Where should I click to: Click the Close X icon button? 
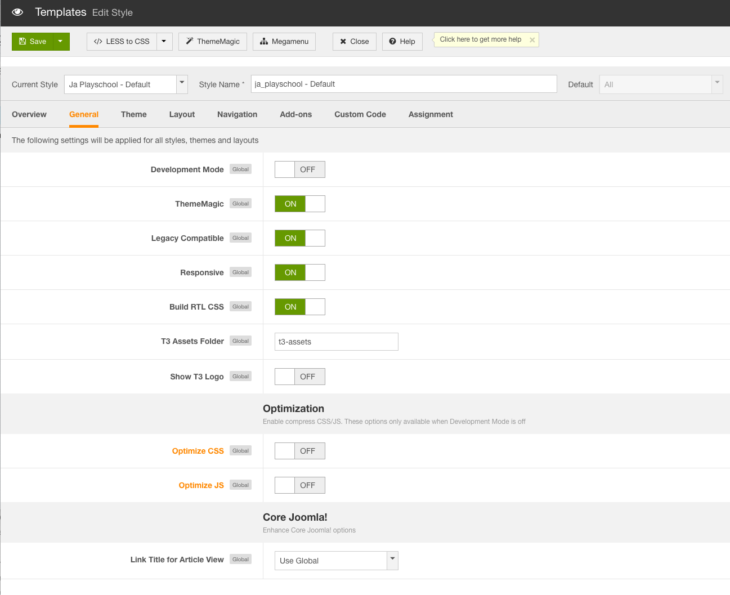354,42
